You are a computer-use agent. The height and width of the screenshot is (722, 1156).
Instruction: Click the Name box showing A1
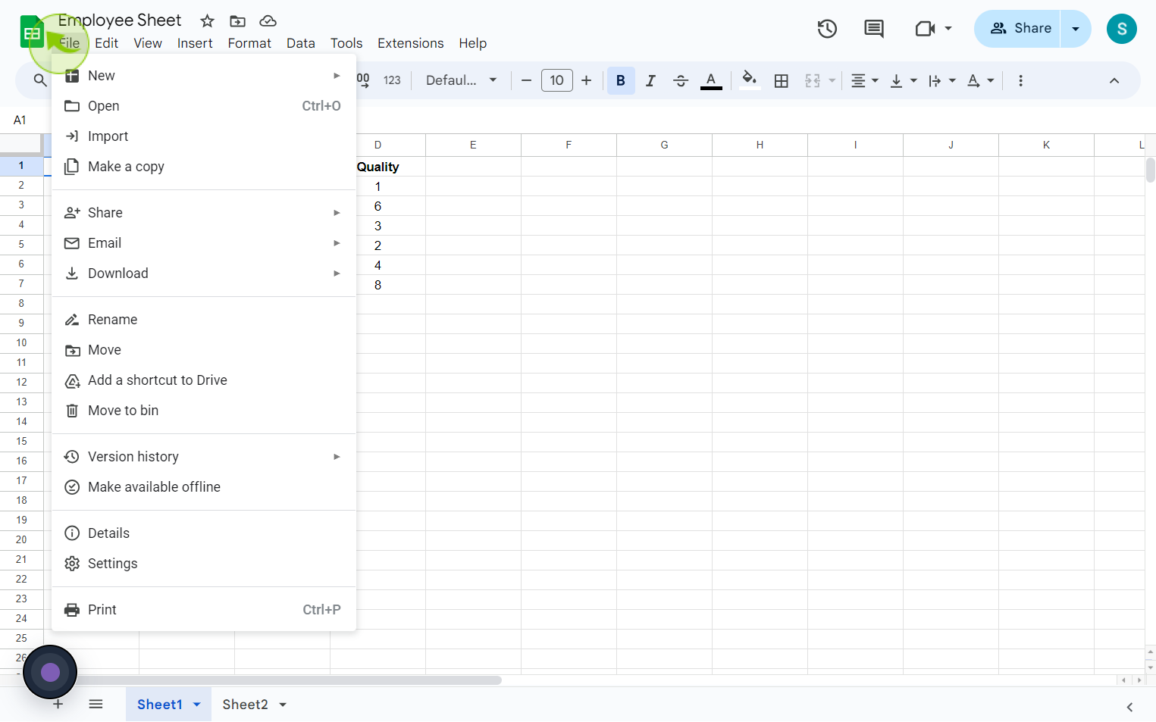click(x=20, y=120)
